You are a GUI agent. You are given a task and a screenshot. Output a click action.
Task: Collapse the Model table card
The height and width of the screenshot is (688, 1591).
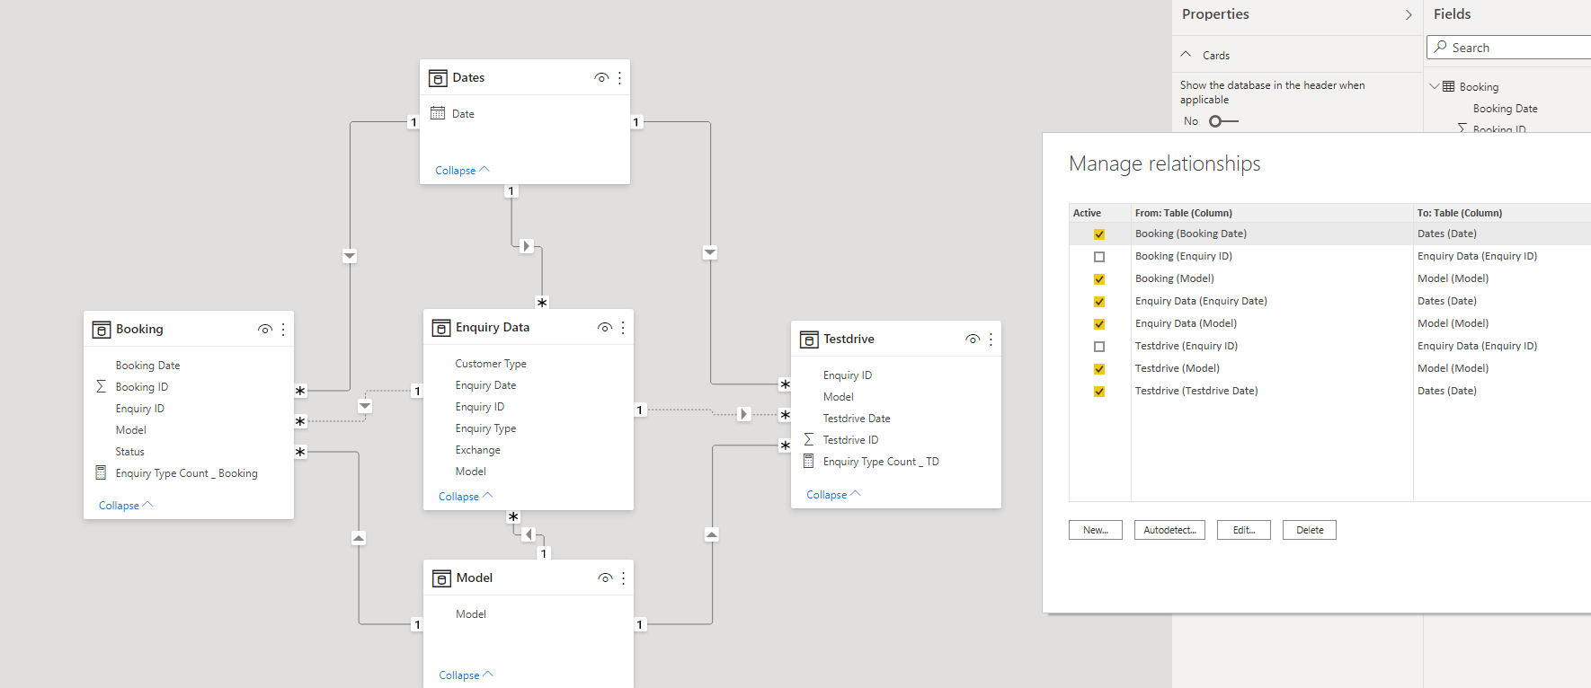coord(466,675)
